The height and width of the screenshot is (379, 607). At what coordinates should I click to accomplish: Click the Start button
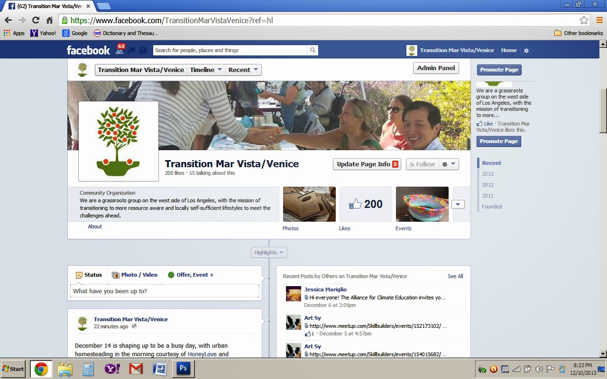point(13,369)
